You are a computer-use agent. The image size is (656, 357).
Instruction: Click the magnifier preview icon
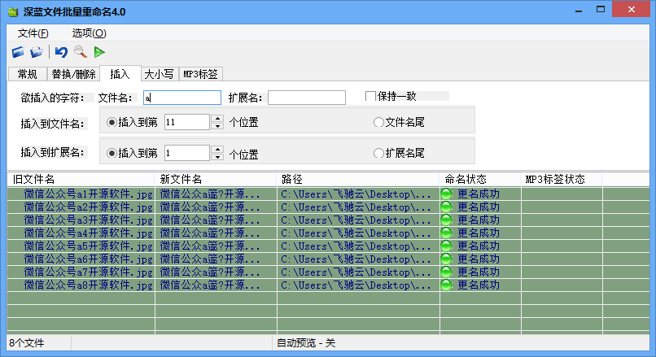[x=81, y=52]
